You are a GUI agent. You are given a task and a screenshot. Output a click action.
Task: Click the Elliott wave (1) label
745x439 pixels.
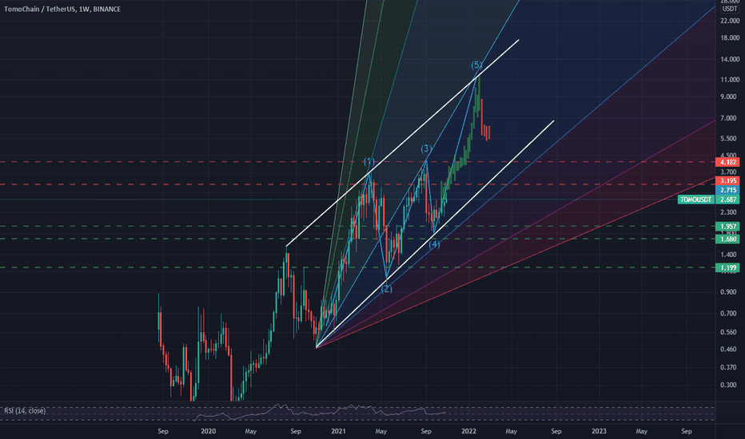(x=369, y=161)
